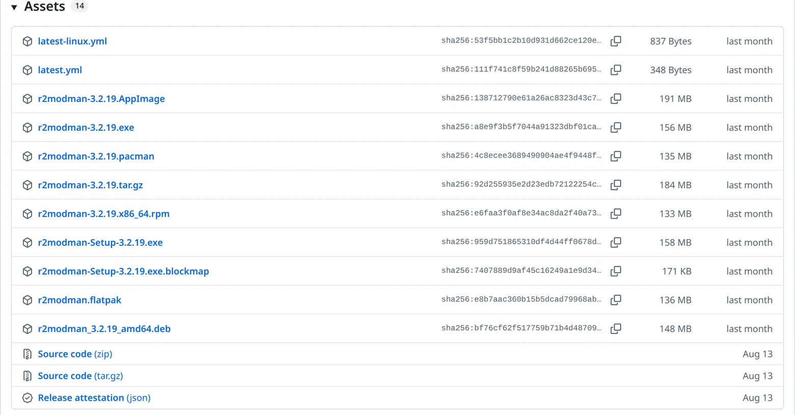Click the 348 Bytes file size
795x415 pixels.
click(x=671, y=70)
